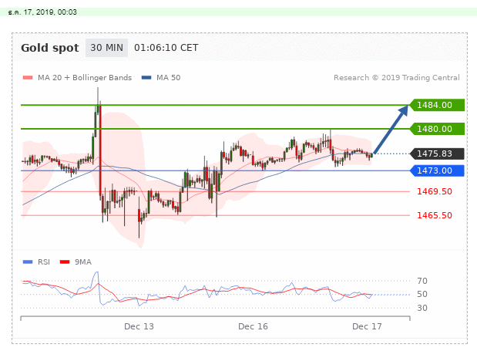Click the 30 MIN timeframe badge
Image resolution: width=477 pixels, height=351 pixels.
click(106, 48)
